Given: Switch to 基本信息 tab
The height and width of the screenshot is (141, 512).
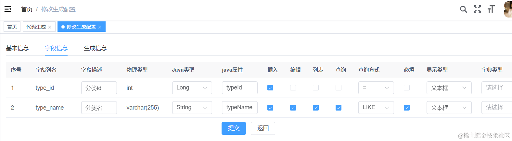Looking at the screenshot, I should [x=18, y=48].
